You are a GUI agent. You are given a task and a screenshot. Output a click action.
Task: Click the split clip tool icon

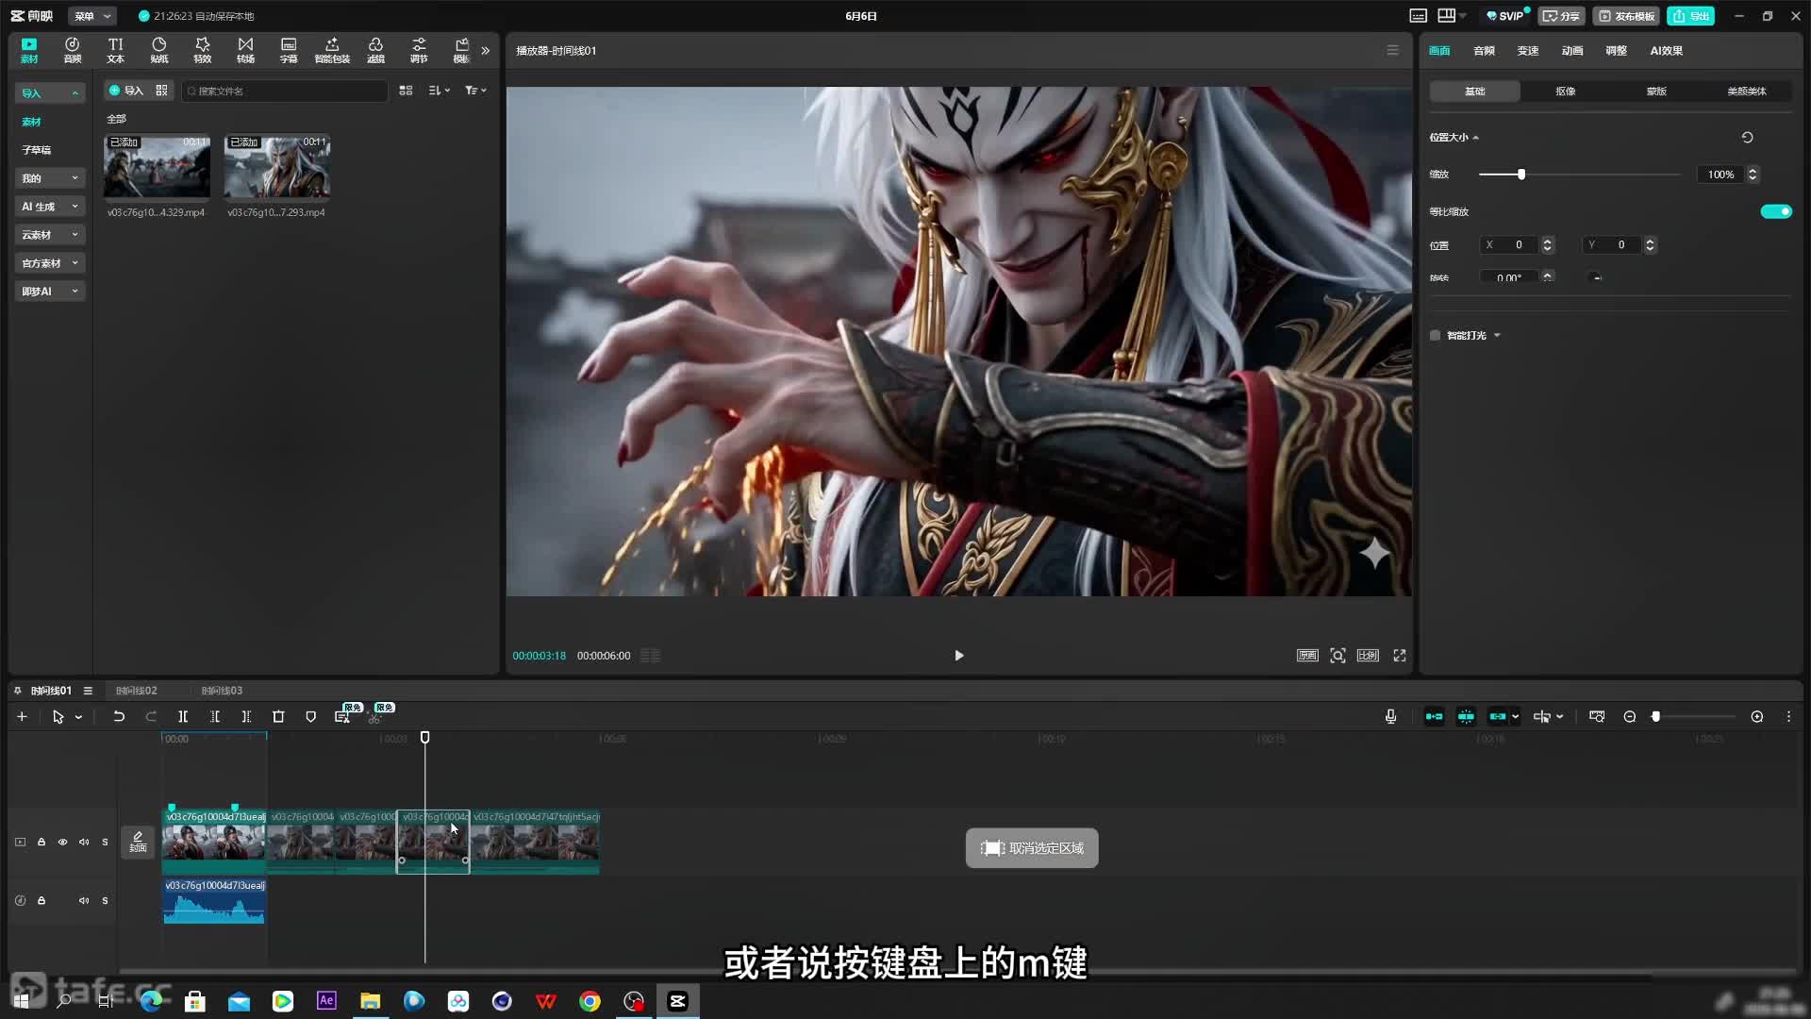click(x=183, y=717)
